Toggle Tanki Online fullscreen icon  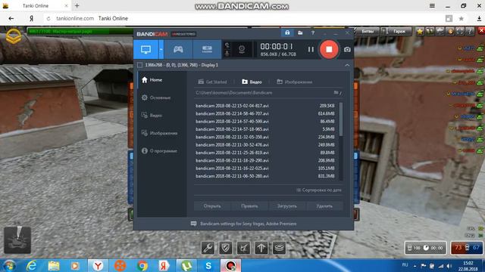point(460,31)
